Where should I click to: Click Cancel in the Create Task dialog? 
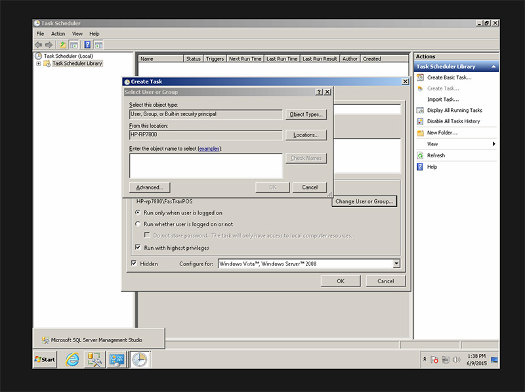pos(386,281)
